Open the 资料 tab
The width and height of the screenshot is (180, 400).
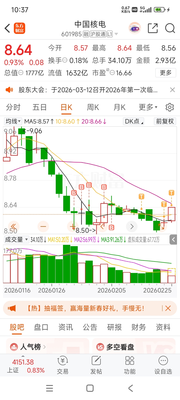[x=163, y=327]
